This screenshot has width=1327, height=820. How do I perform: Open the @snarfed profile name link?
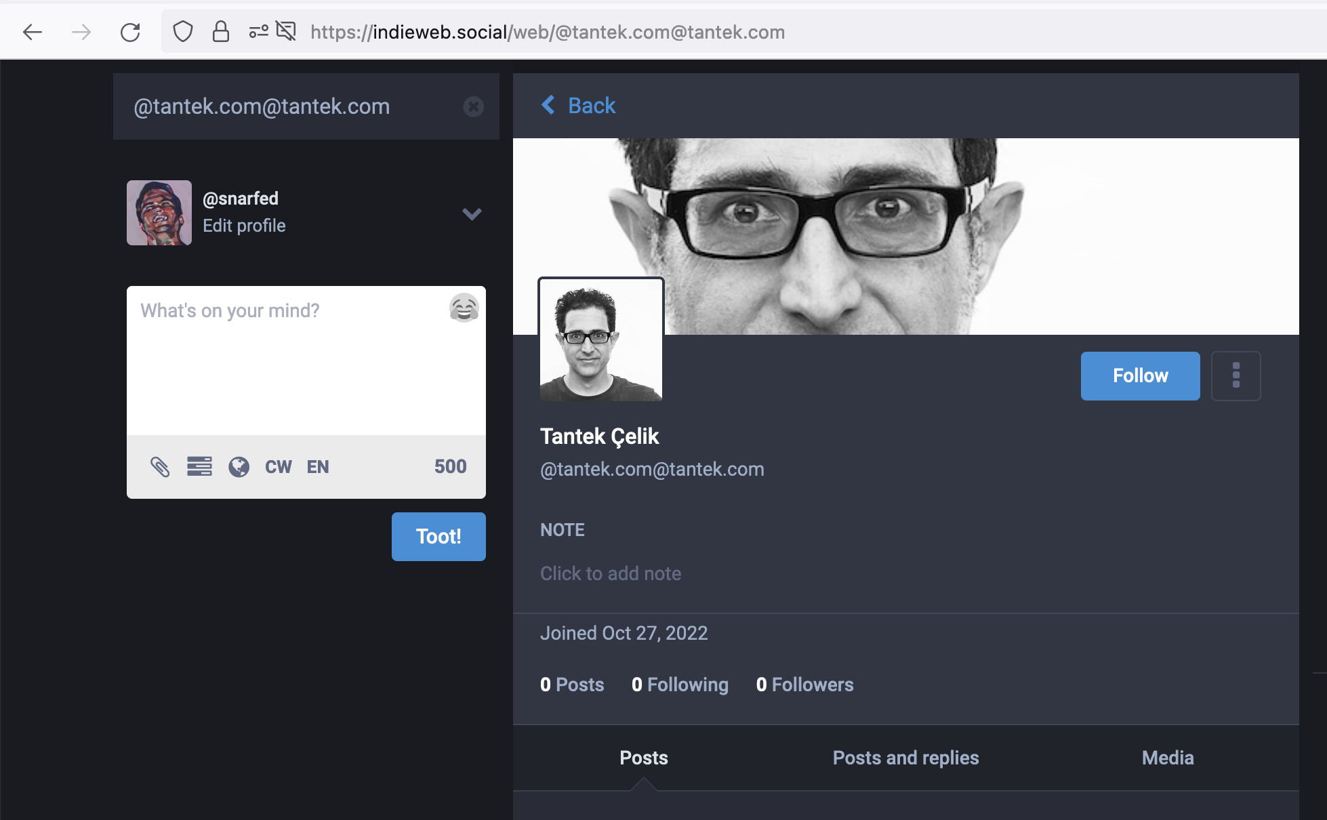[241, 199]
